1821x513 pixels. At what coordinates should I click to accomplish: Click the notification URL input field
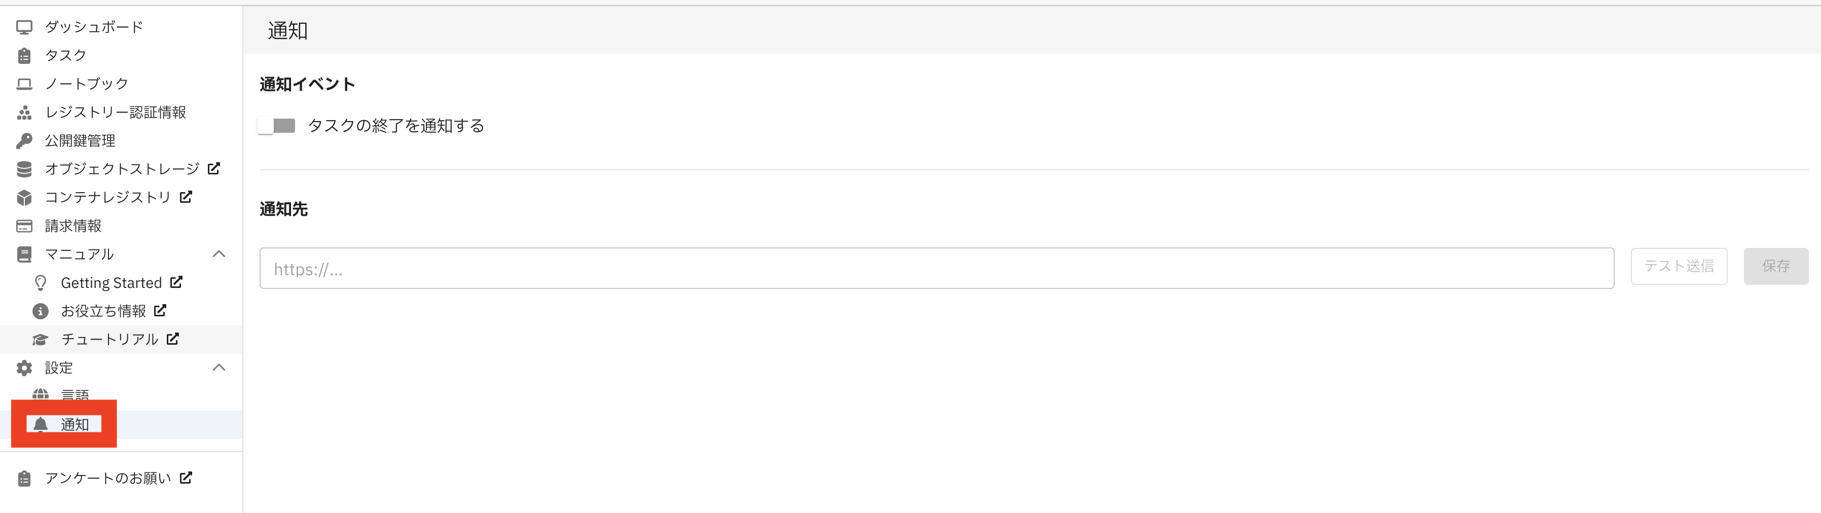pos(936,269)
